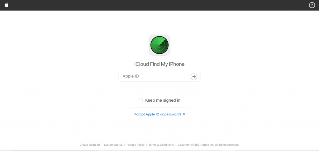Click an empty area of the dark top bar

point(159,5)
